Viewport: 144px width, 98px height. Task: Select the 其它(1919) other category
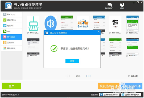[x=11, y=48]
